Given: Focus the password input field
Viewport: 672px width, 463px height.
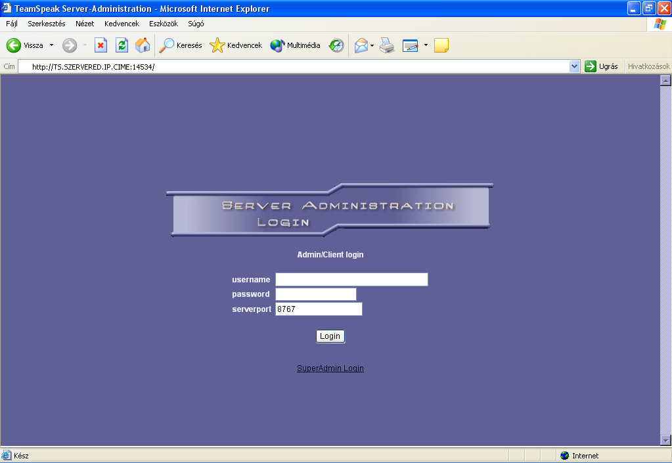Looking at the screenshot, I should click(315, 294).
